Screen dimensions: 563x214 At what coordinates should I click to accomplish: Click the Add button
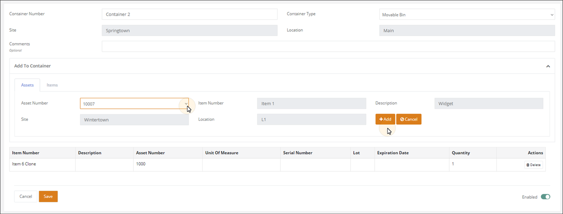click(385, 119)
